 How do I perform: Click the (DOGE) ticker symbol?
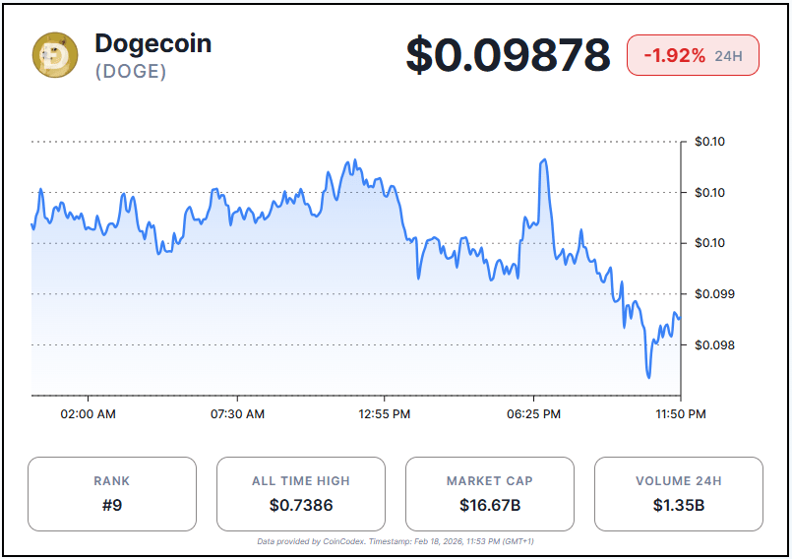[x=131, y=72]
